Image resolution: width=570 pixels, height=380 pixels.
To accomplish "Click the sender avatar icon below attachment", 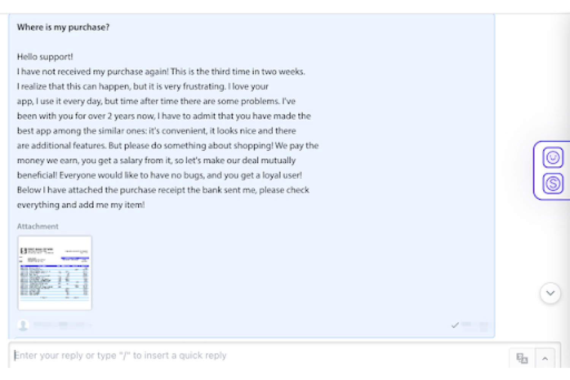I will click(23, 325).
